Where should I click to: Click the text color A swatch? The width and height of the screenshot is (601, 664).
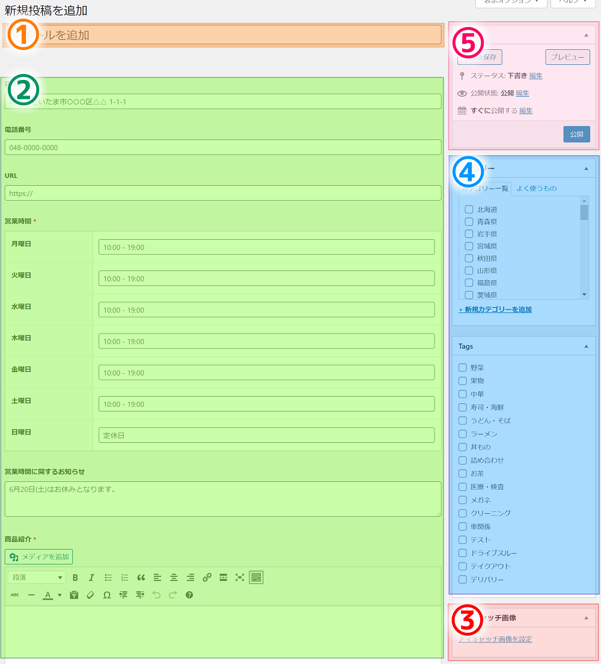[x=48, y=595]
